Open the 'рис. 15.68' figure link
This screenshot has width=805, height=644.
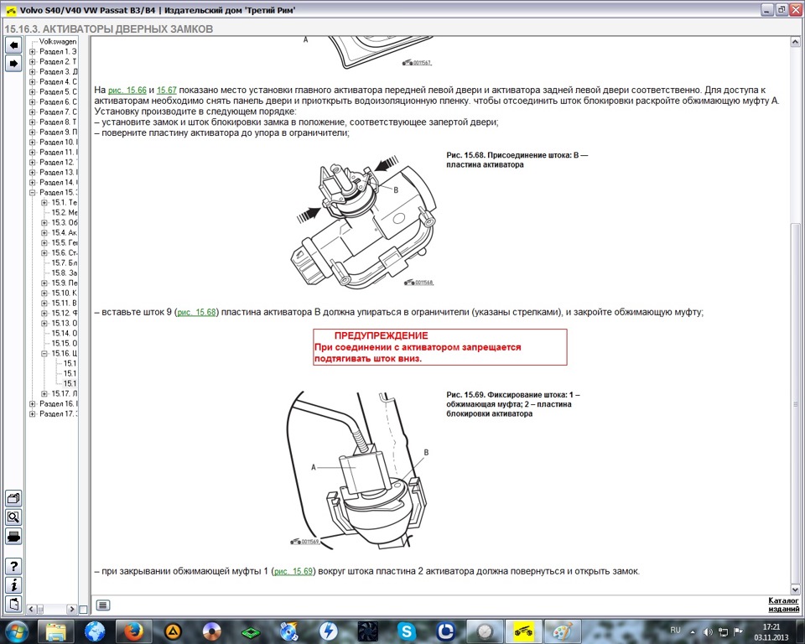(196, 312)
